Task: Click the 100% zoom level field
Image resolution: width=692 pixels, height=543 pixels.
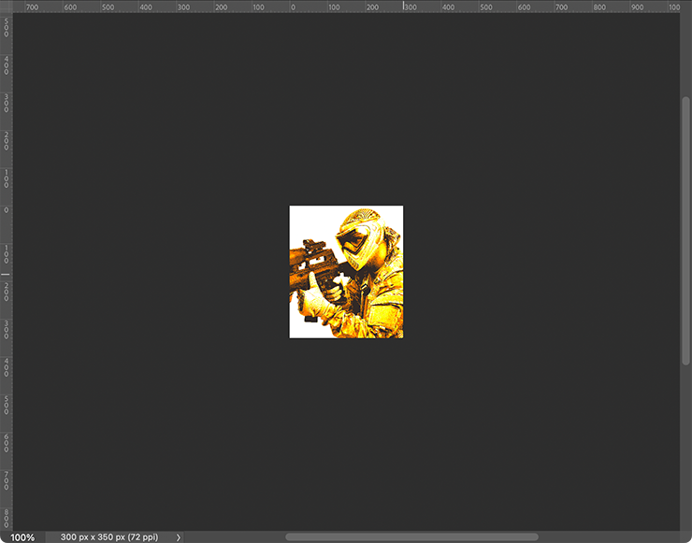Action: pos(22,537)
